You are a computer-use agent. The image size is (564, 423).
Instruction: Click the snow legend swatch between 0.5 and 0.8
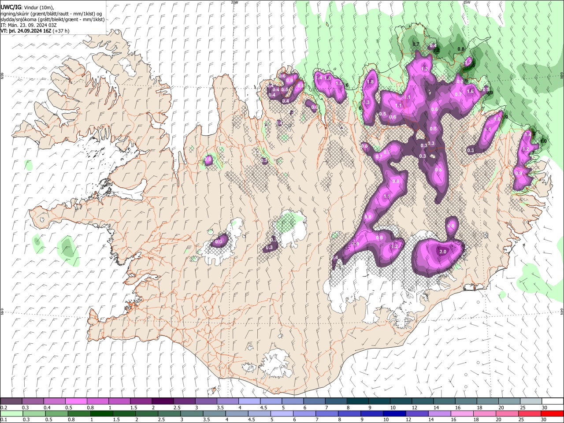pos(76,401)
